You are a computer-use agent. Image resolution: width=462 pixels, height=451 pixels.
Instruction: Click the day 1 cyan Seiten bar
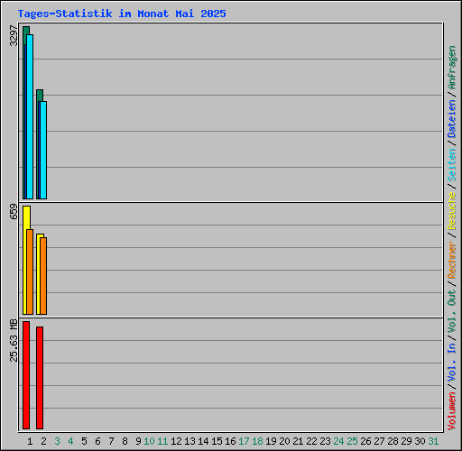(x=30, y=116)
